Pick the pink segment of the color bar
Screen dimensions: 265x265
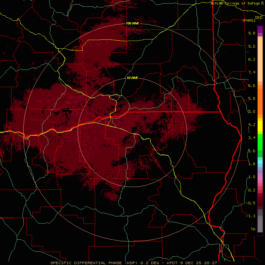(x=260, y=178)
